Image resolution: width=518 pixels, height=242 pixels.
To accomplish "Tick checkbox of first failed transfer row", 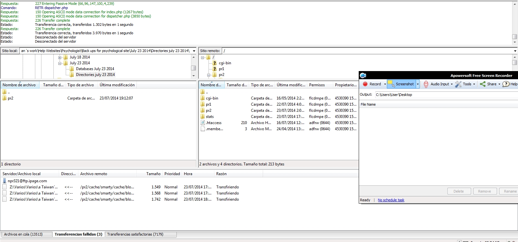I will pyautogui.click(x=5, y=187).
